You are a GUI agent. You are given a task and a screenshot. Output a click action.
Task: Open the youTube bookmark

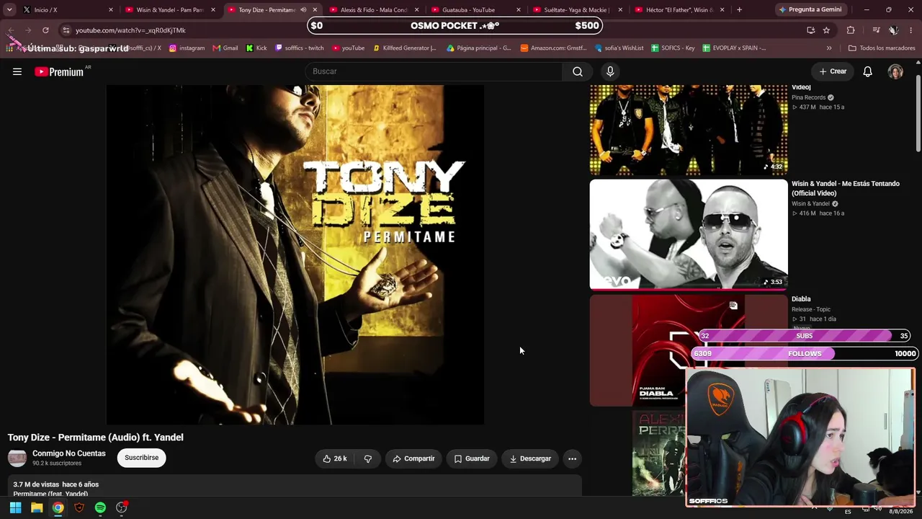[349, 48]
